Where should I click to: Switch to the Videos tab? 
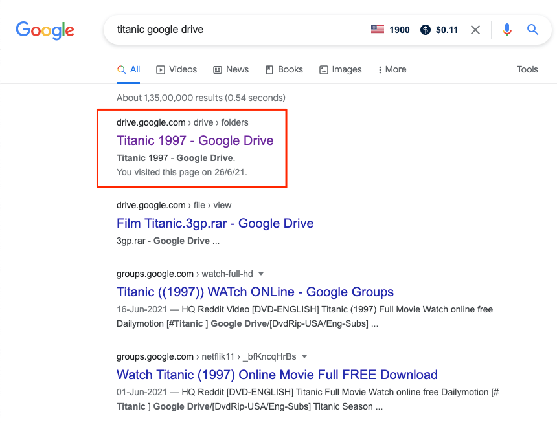click(177, 70)
